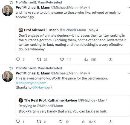View analytics showing 11.4K views
Viewport: 130px width, 125px height.
click(x=83, y=122)
